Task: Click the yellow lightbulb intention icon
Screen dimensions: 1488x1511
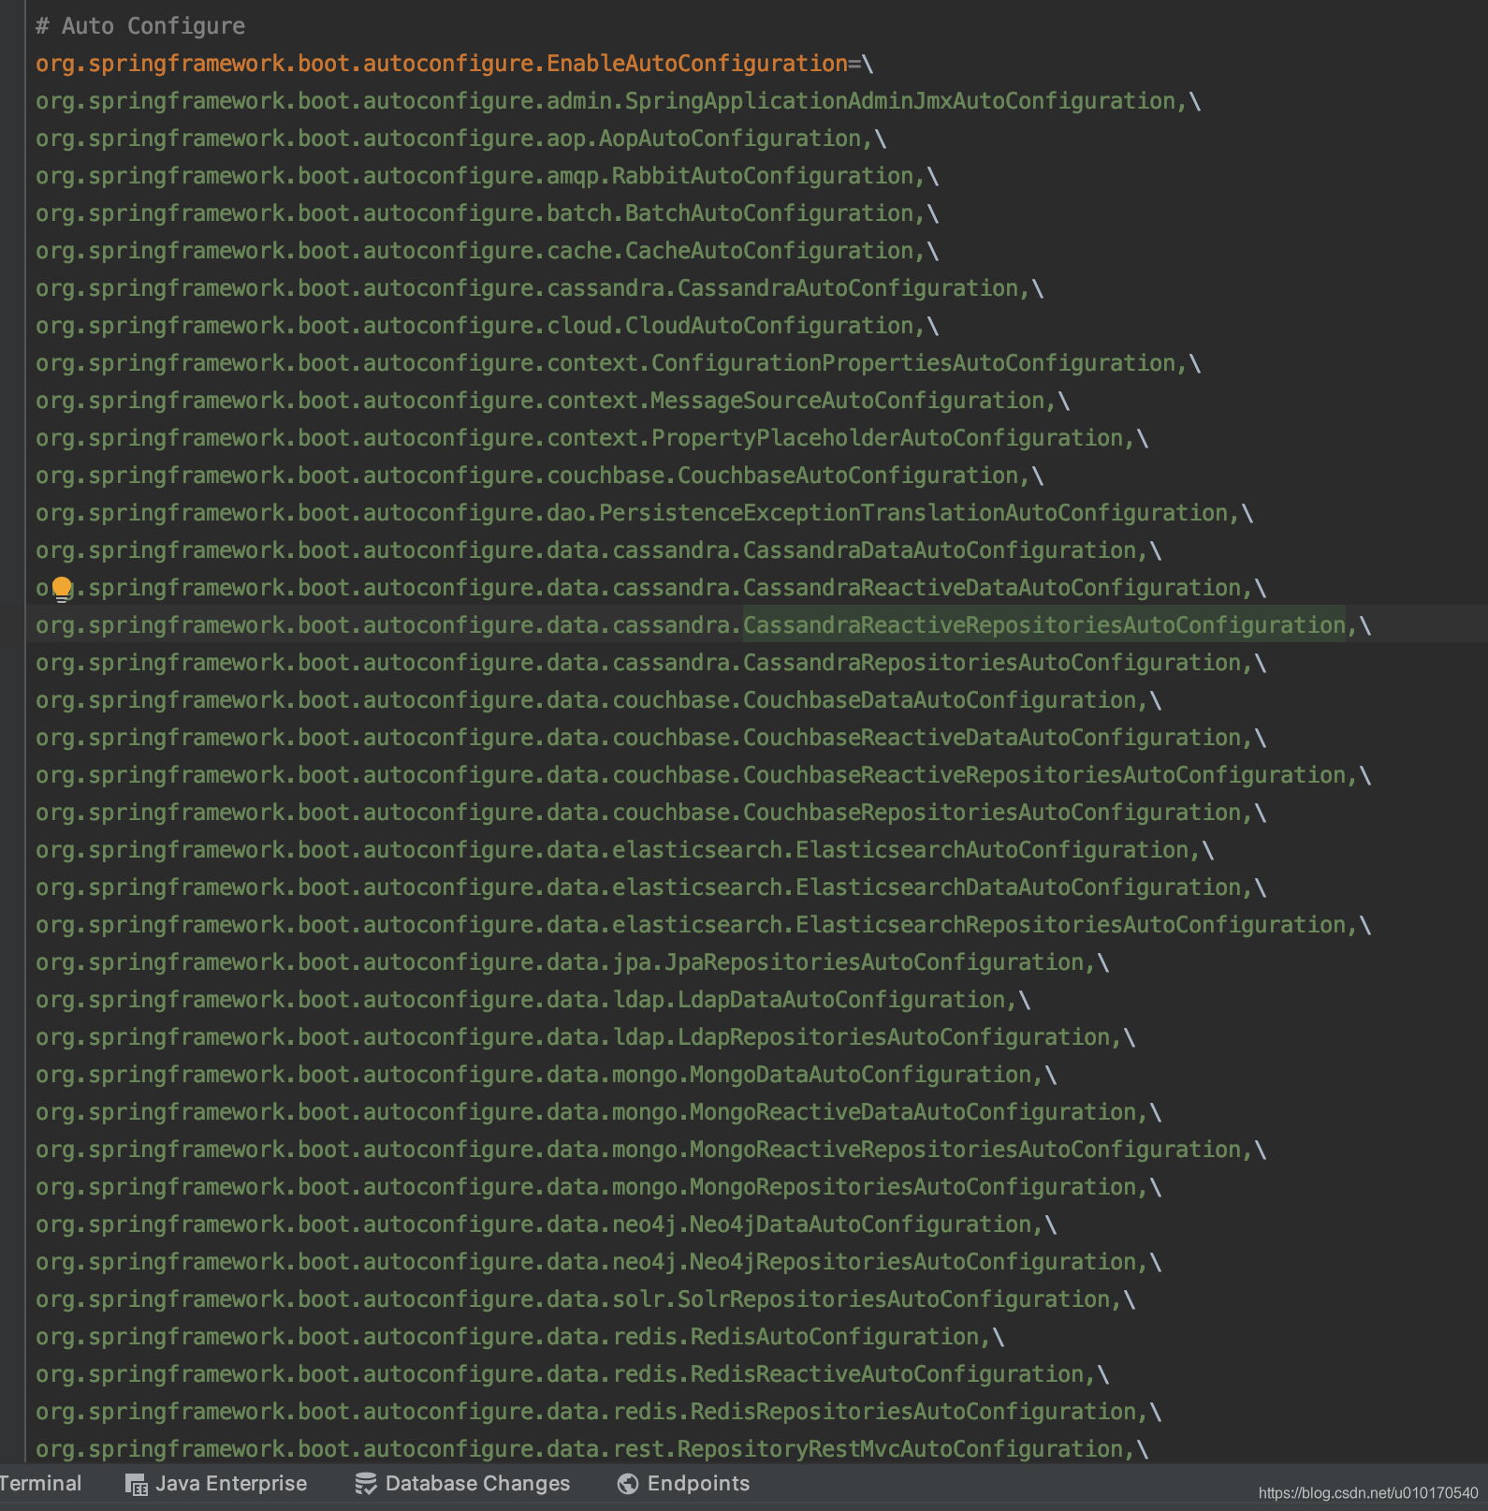Action: pos(62,588)
